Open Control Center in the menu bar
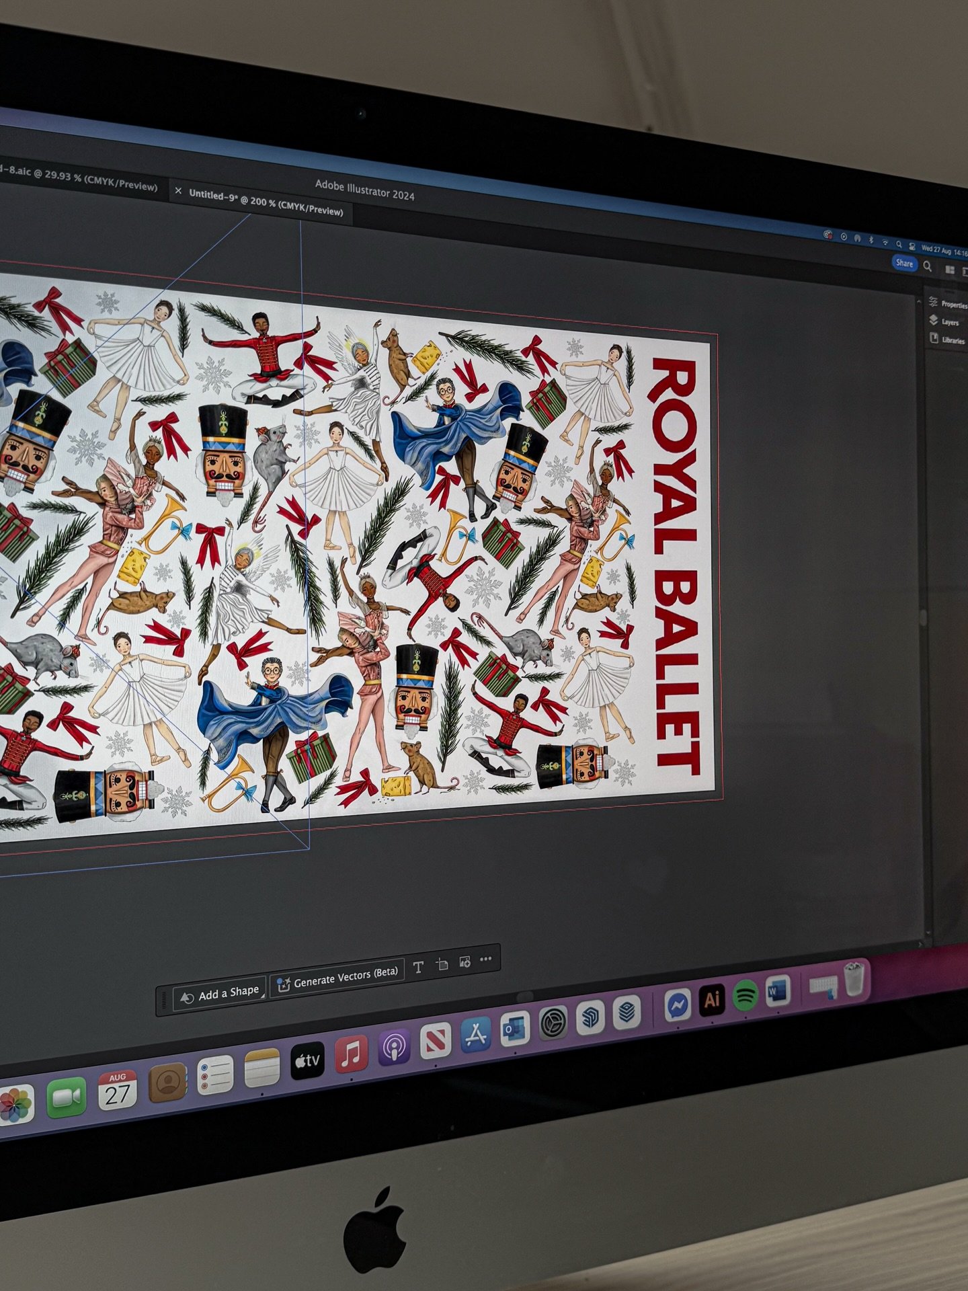This screenshot has width=968, height=1291. click(x=912, y=247)
